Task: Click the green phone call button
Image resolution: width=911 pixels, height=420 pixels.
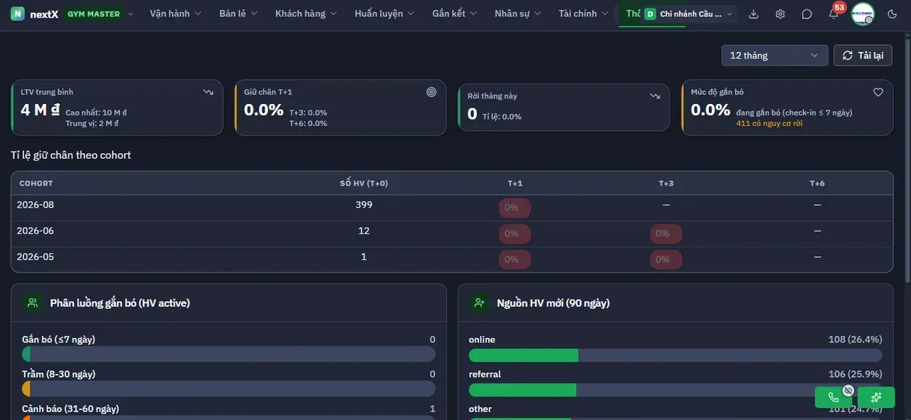Action: coord(833,397)
